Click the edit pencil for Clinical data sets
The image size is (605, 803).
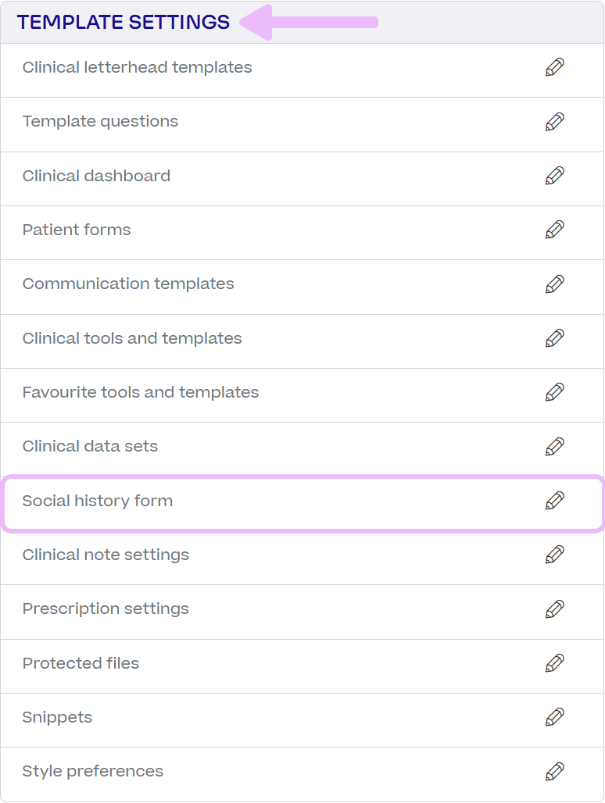(x=555, y=447)
